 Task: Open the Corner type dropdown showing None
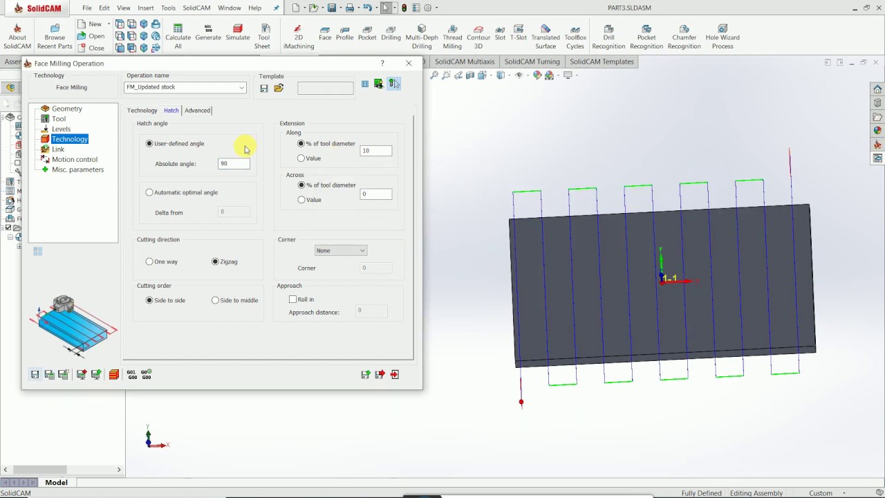(x=340, y=250)
